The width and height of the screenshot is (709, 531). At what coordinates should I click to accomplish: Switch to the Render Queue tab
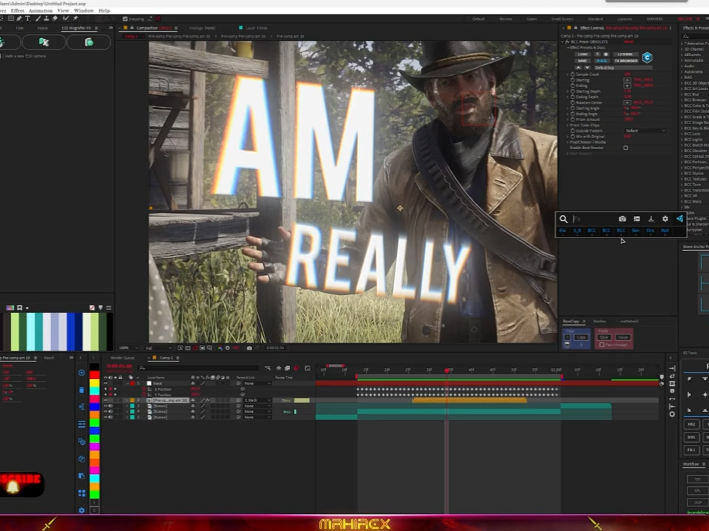point(122,358)
